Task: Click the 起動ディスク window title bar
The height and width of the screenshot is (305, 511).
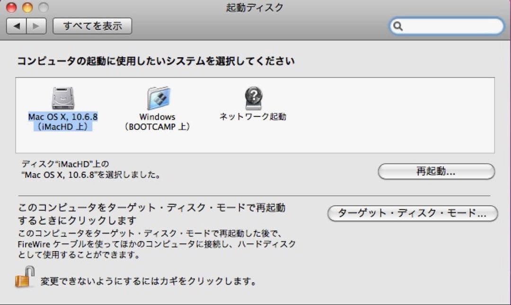Action: click(x=255, y=8)
